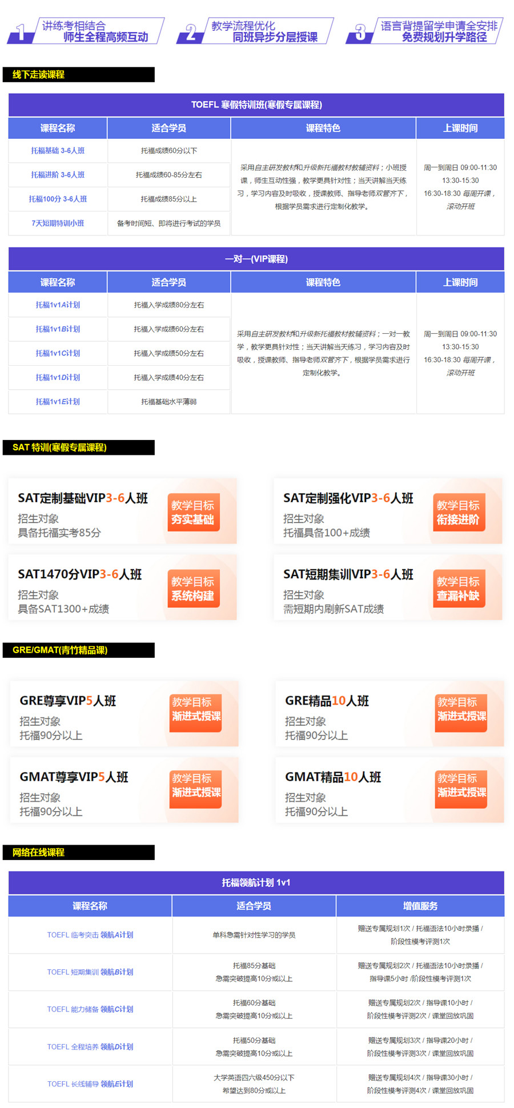Select the 托福1v1E计划 link

pos(58,402)
